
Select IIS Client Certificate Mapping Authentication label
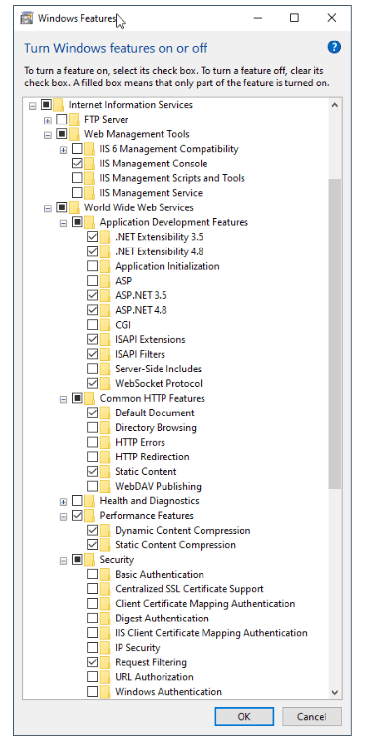[x=211, y=633]
